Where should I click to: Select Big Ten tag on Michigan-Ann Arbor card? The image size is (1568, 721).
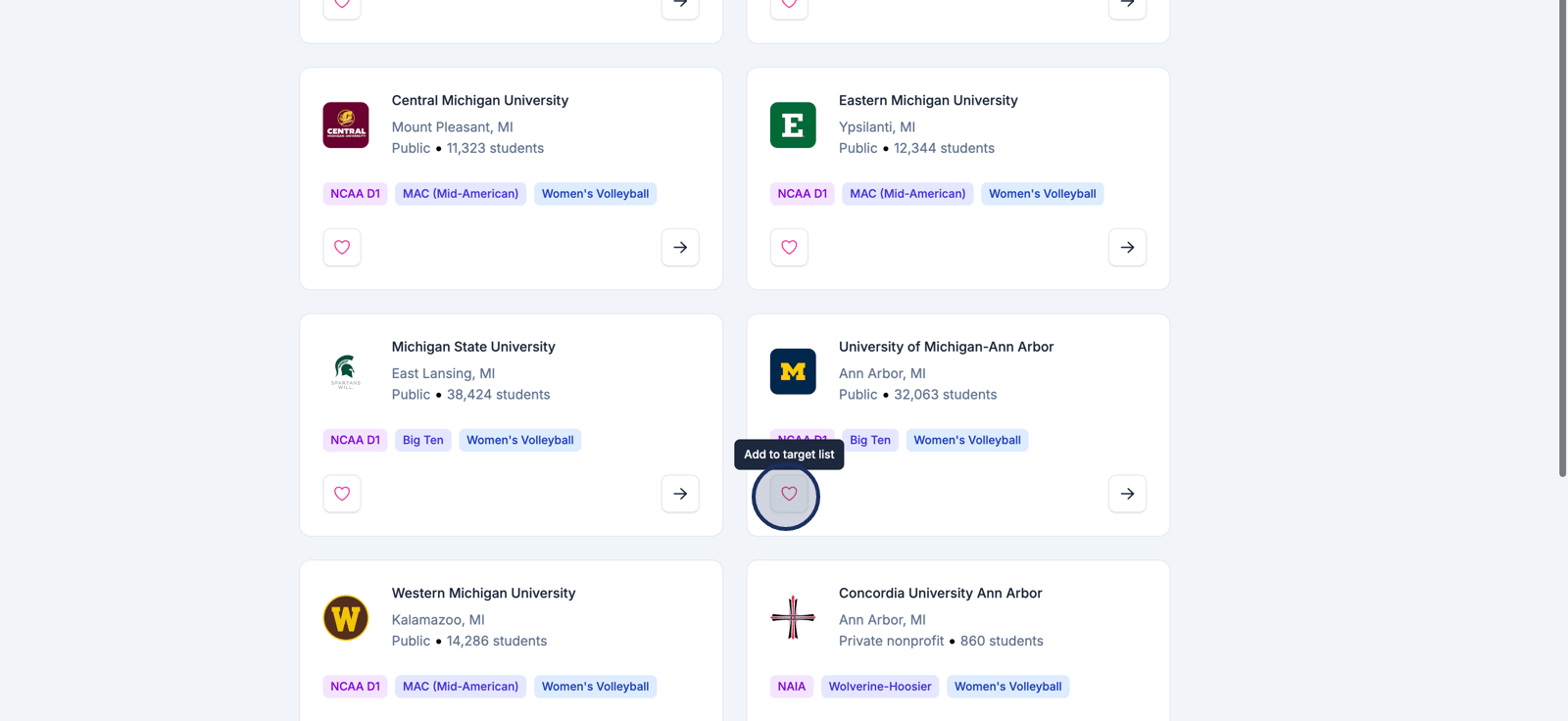(x=870, y=440)
